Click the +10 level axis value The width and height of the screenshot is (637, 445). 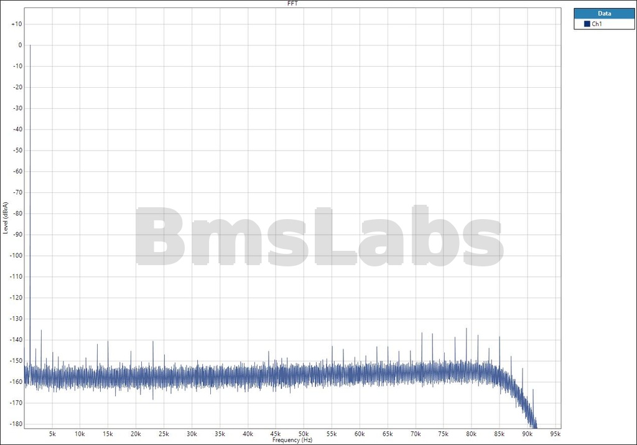point(17,24)
